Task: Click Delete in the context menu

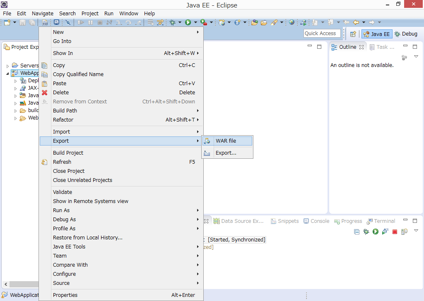Action: [121, 93]
